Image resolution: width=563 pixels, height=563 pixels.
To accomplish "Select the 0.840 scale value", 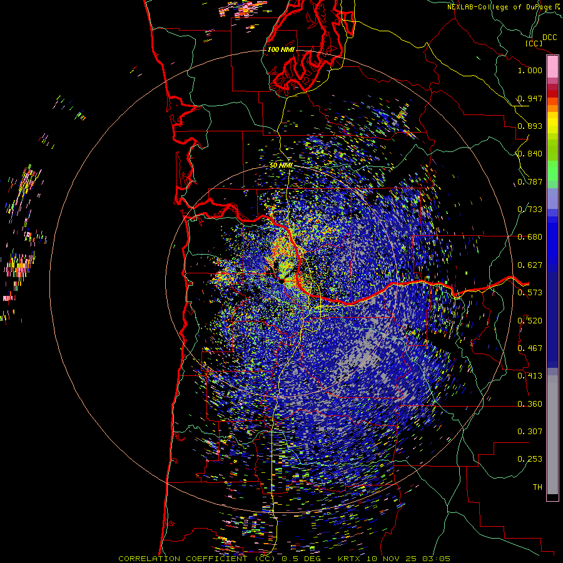I will point(530,154).
